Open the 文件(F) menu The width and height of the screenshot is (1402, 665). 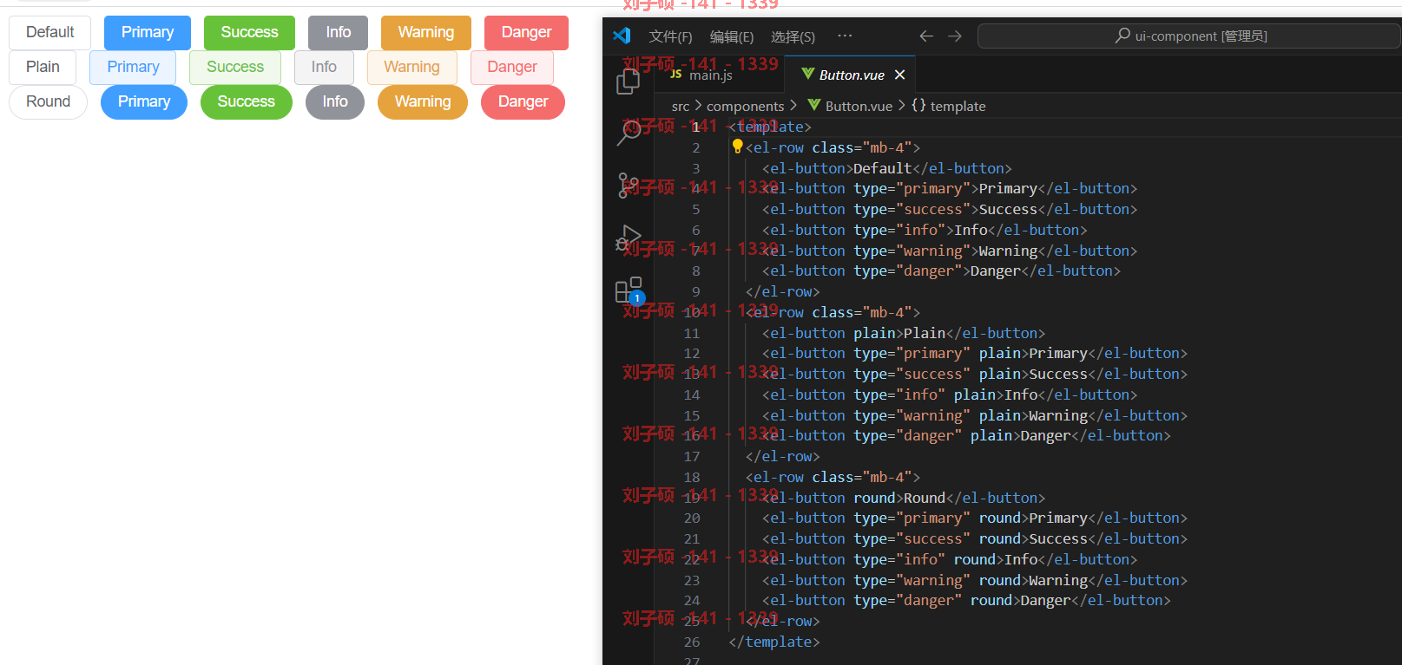[670, 36]
